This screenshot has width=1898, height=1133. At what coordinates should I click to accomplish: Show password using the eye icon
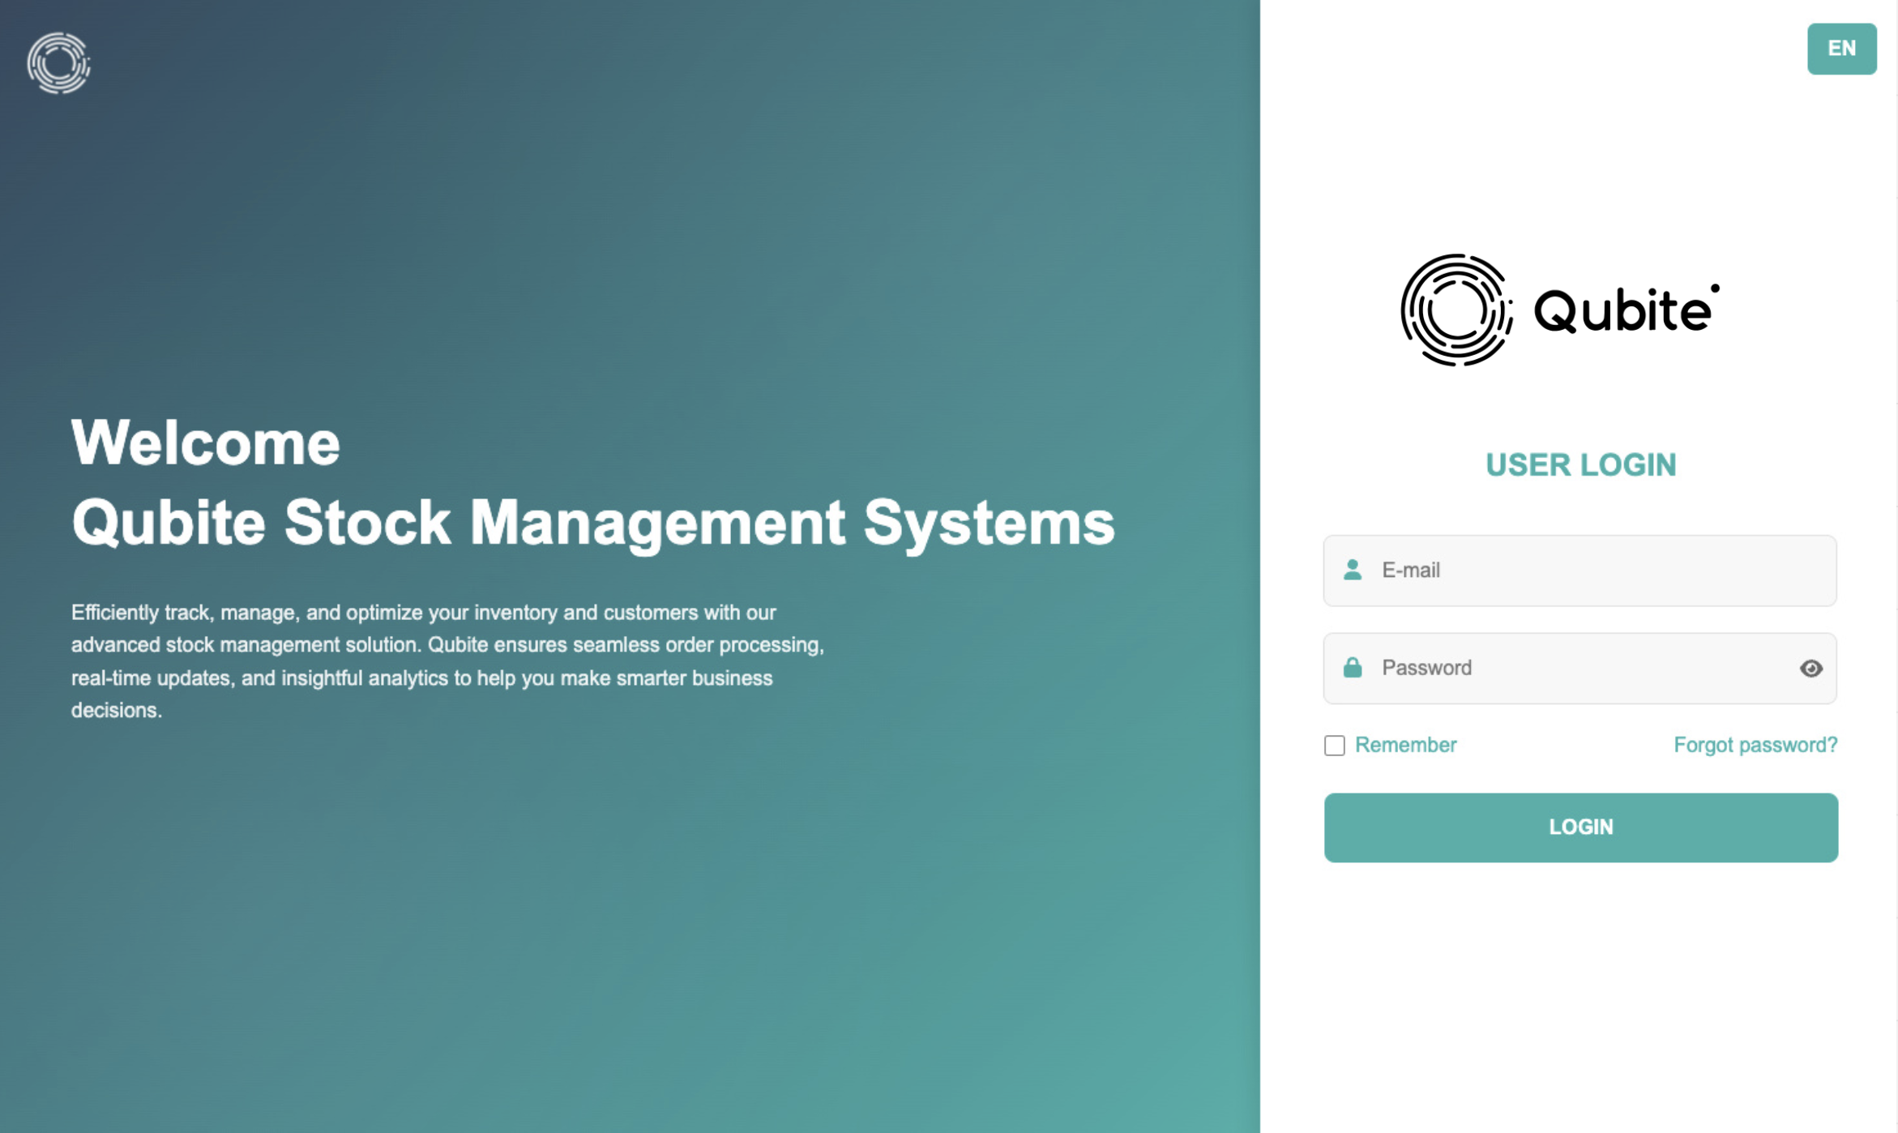(x=1810, y=668)
